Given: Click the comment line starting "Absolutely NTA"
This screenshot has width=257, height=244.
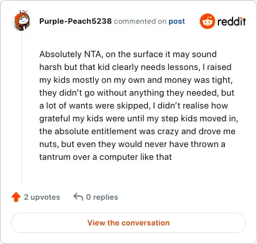Looking at the screenshot, I should pos(128,54).
